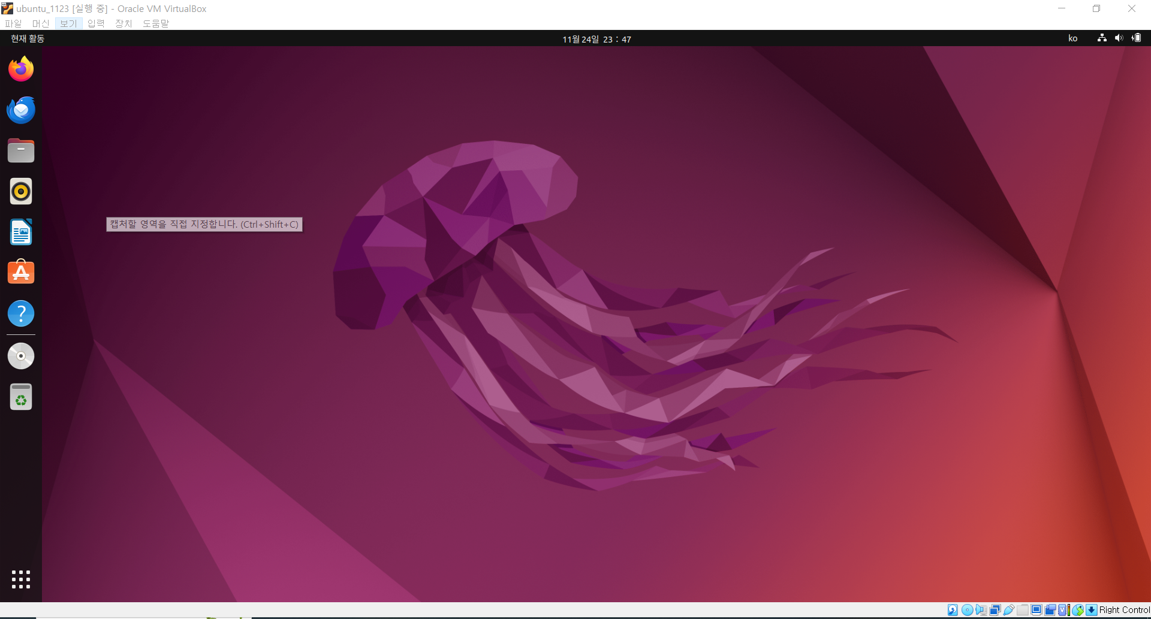Launch Ubuntu Software store icon

coord(21,273)
